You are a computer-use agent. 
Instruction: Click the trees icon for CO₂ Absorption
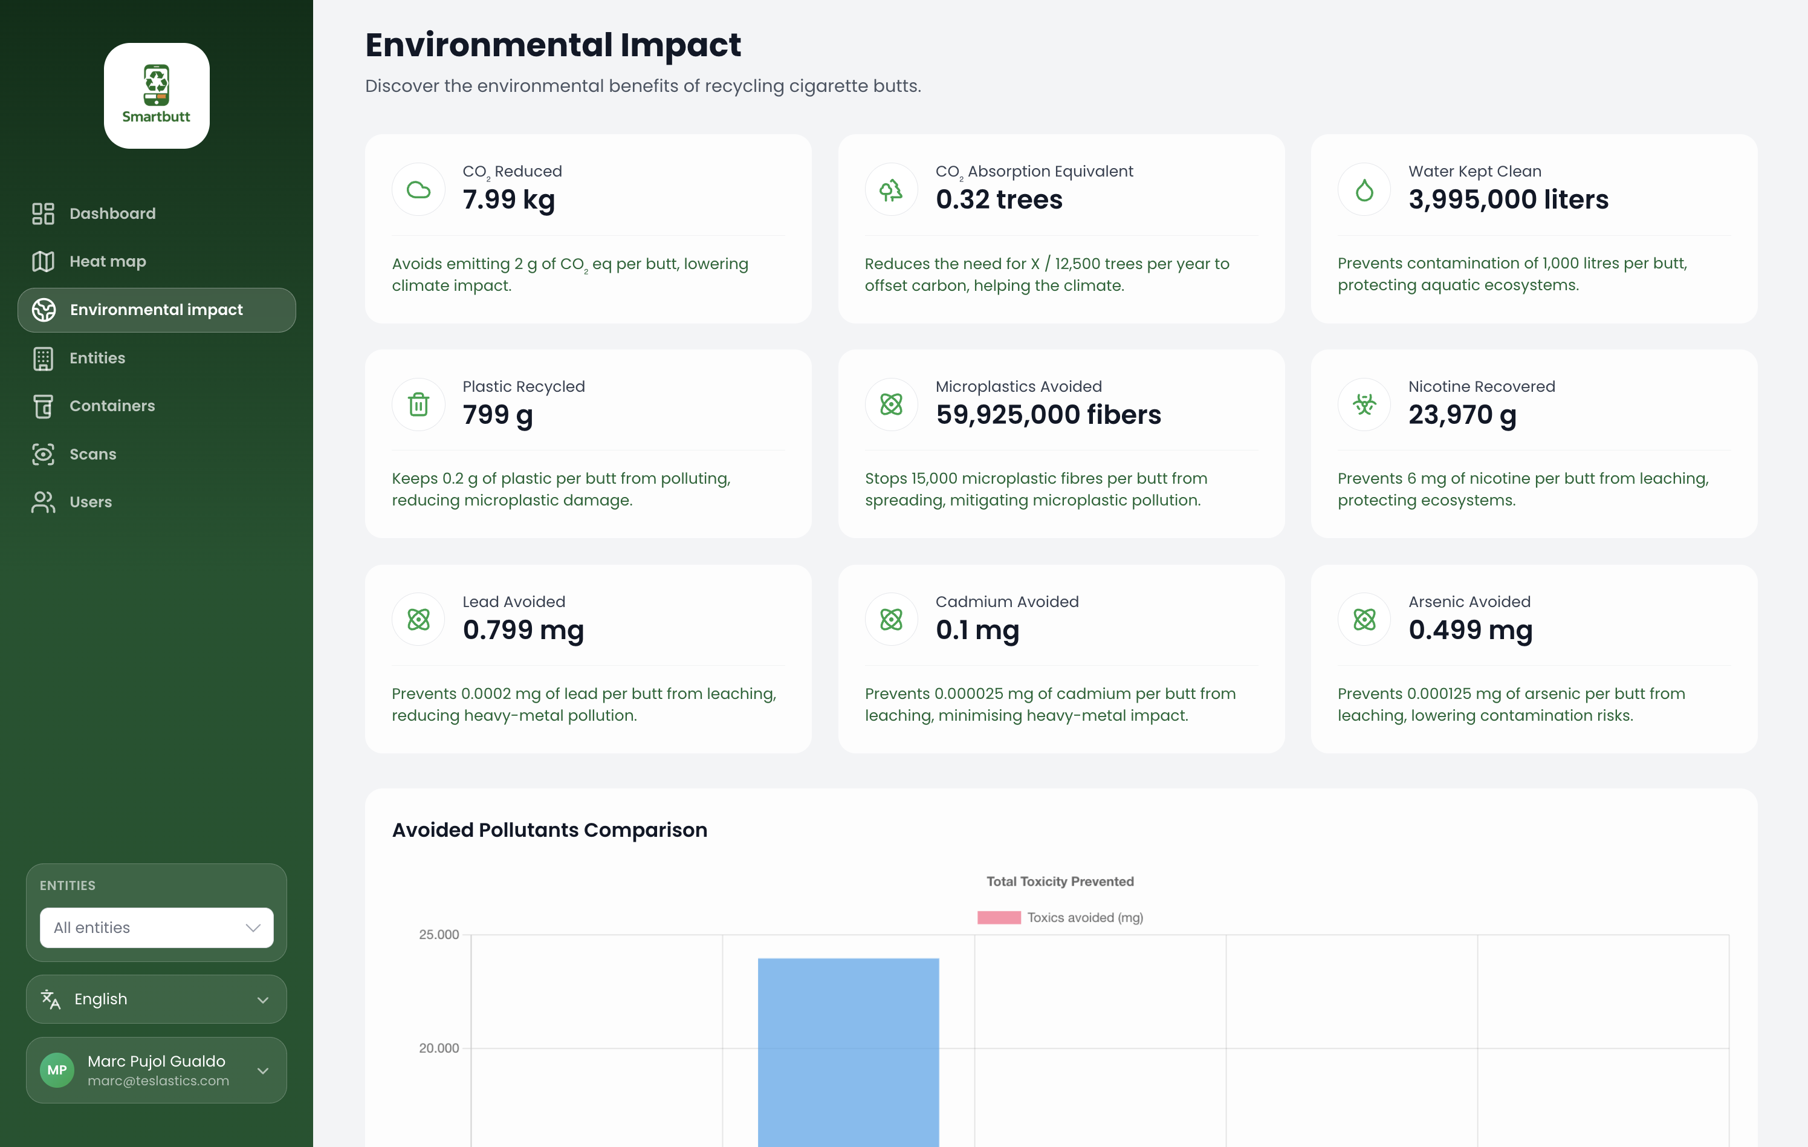pyautogui.click(x=891, y=190)
